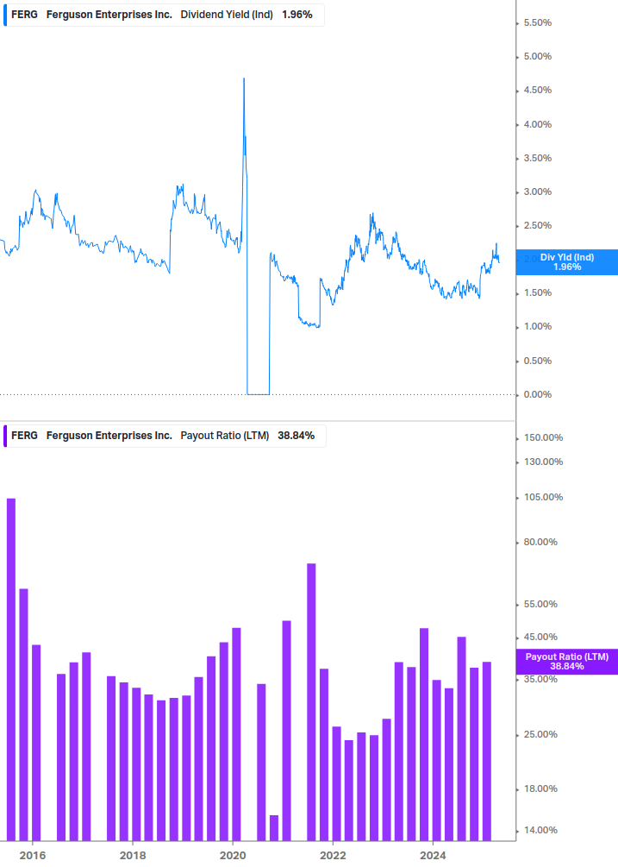The width and height of the screenshot is (618, 867).
Task: Click the 2022 label on the time axis
Action: point(333,856)
